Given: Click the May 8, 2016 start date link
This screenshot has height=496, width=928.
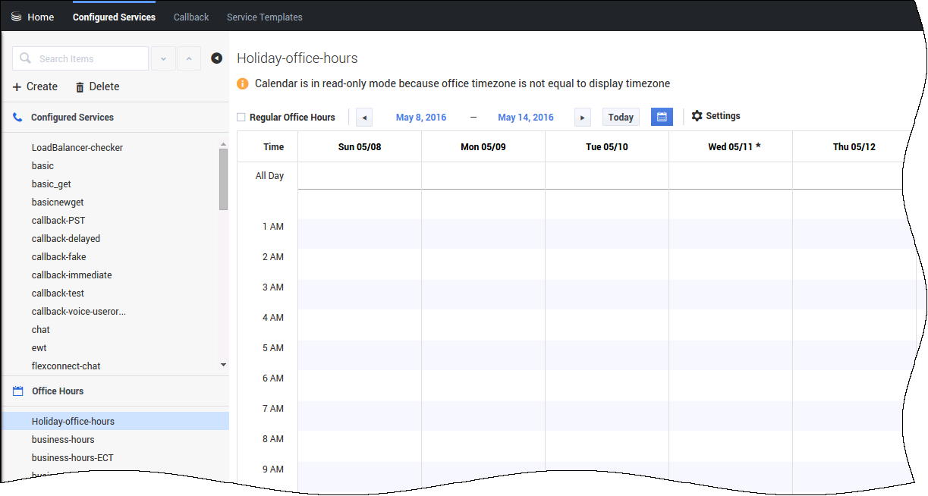Looking at the screenshot, I should pyautogui.click(x=421, y=118).
